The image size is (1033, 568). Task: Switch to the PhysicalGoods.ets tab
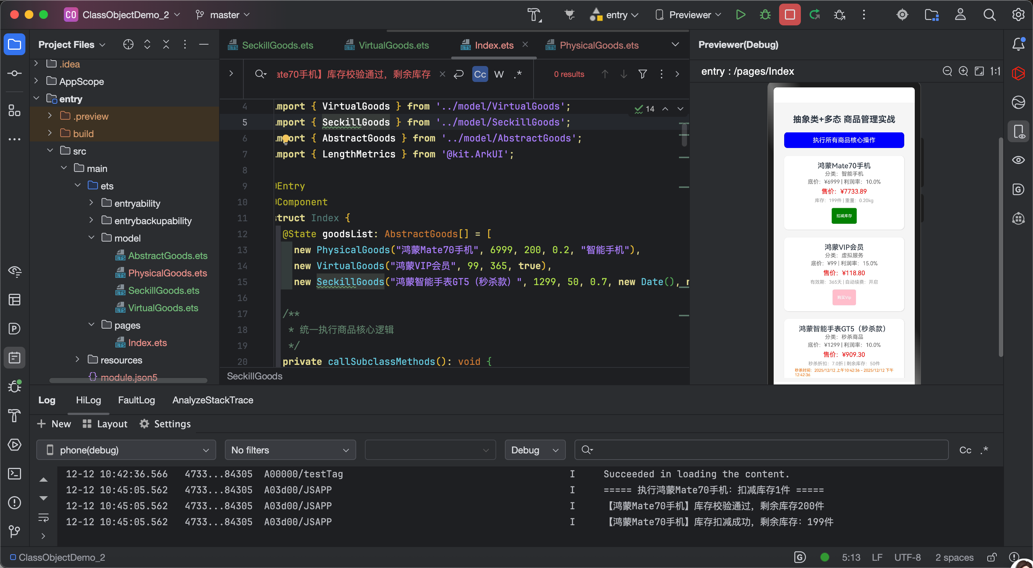click(599, 45)
